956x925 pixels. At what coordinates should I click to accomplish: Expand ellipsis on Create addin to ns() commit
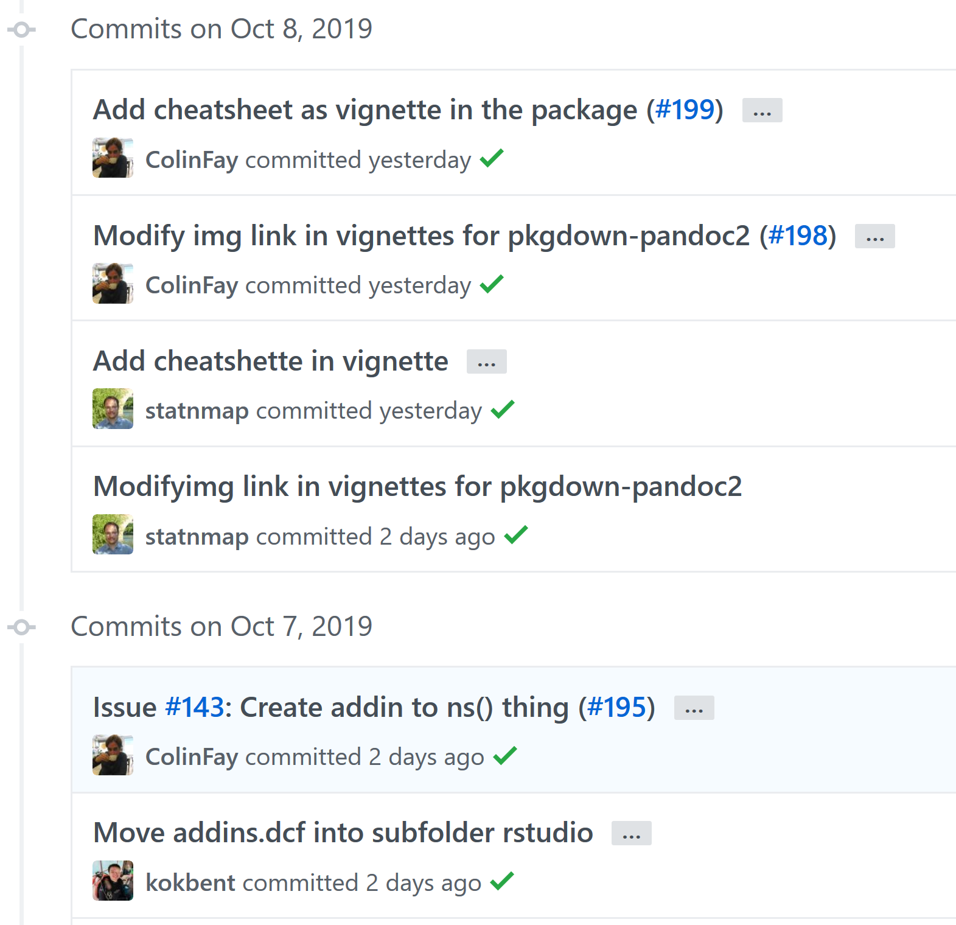694,708
